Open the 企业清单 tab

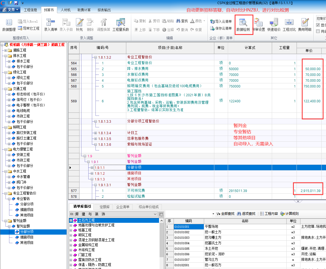[123, 207]
